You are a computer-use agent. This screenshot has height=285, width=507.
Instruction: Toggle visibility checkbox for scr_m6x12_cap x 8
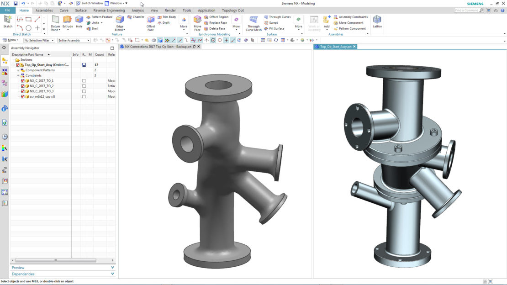point(23,97)
